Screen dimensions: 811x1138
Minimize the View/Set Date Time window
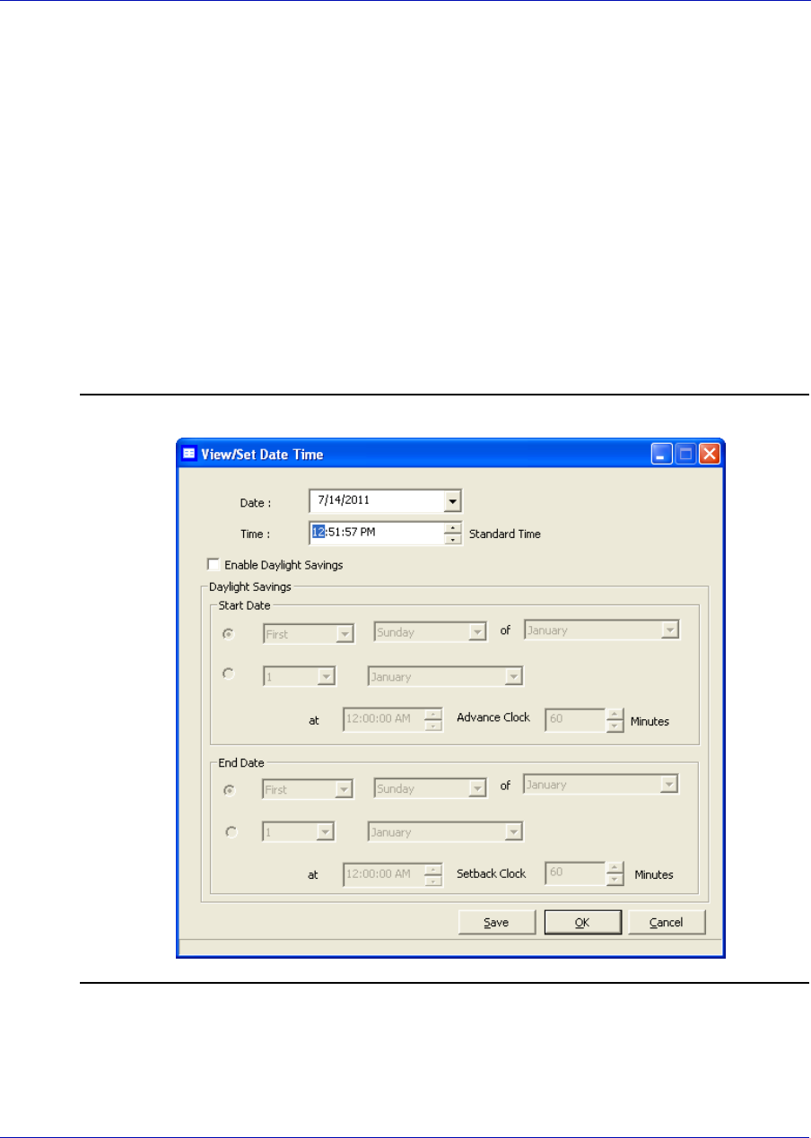pyautogui.click(x=661, y=454)
